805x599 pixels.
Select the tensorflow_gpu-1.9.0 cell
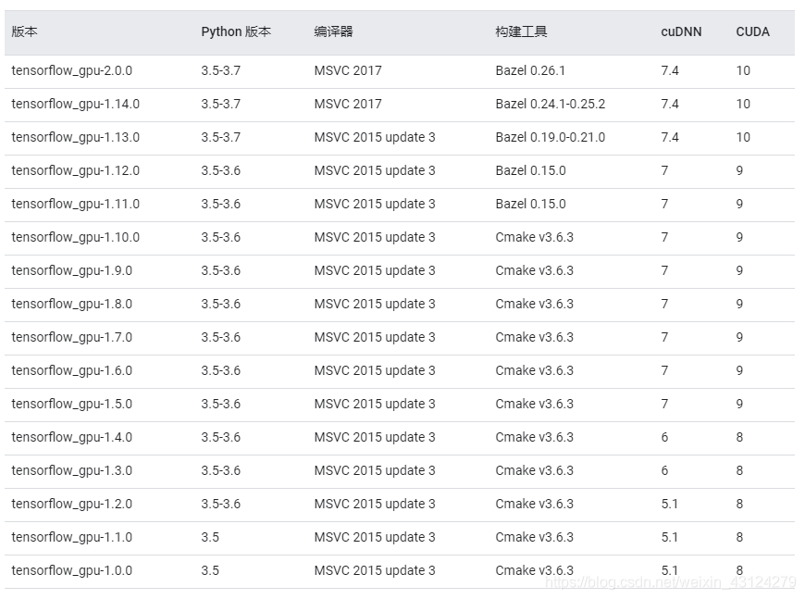(x=72, y=271)
